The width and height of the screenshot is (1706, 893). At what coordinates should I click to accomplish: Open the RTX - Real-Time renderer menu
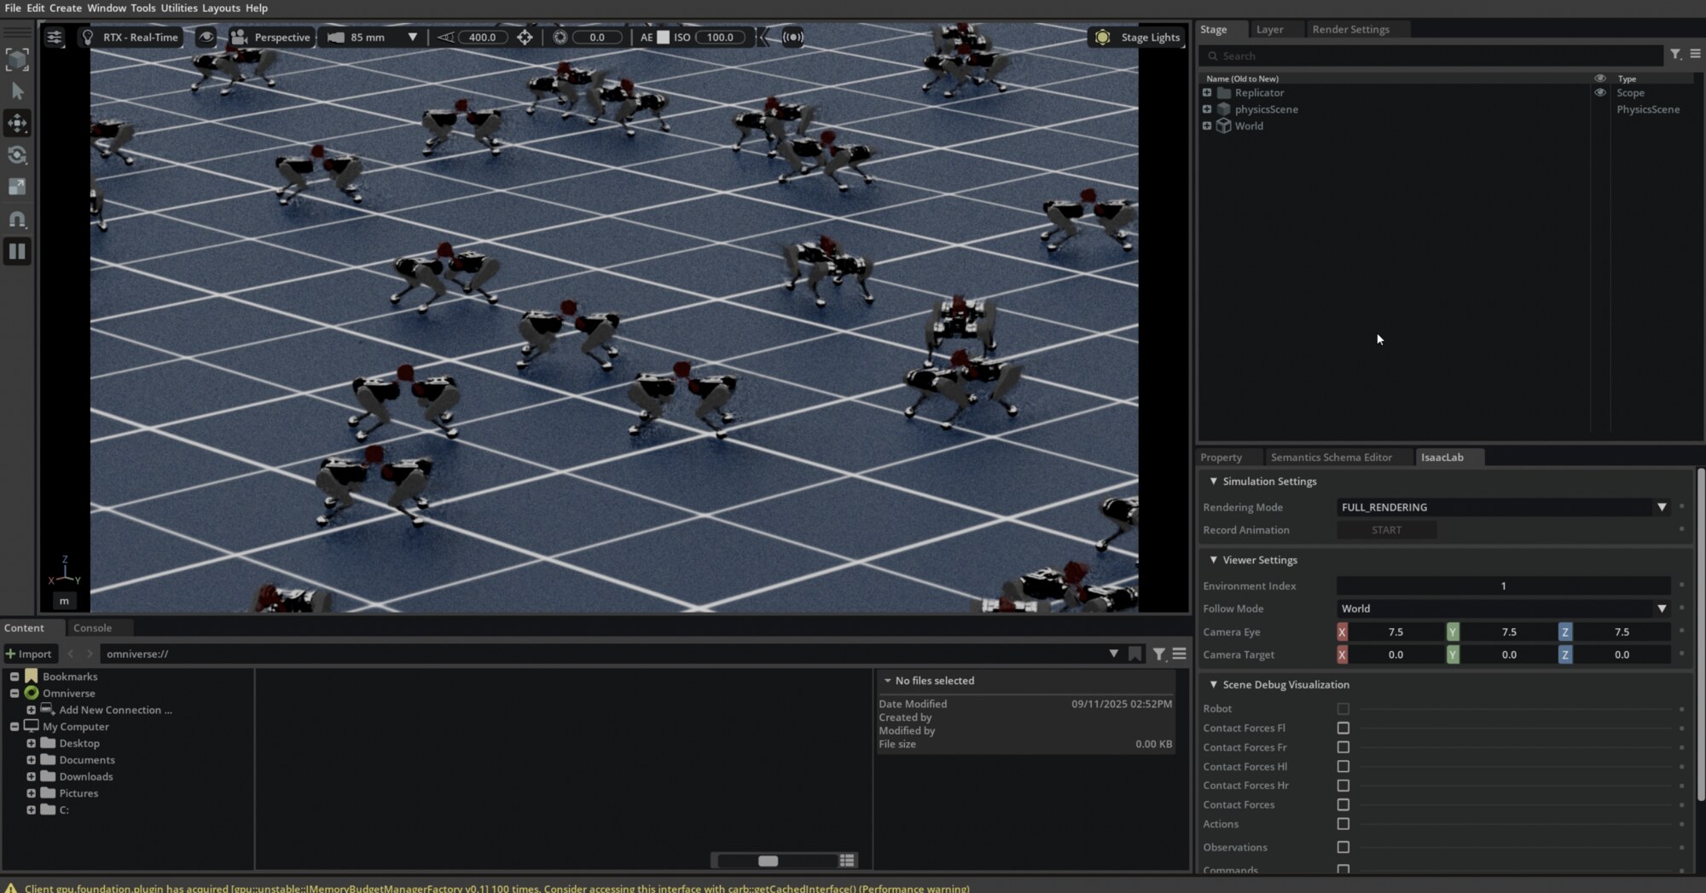point(130,37)
